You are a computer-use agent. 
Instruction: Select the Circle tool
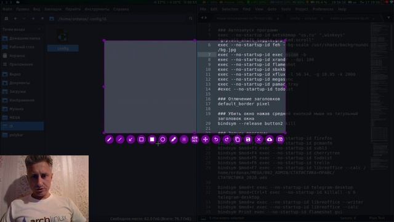click(x=163, y=139)
